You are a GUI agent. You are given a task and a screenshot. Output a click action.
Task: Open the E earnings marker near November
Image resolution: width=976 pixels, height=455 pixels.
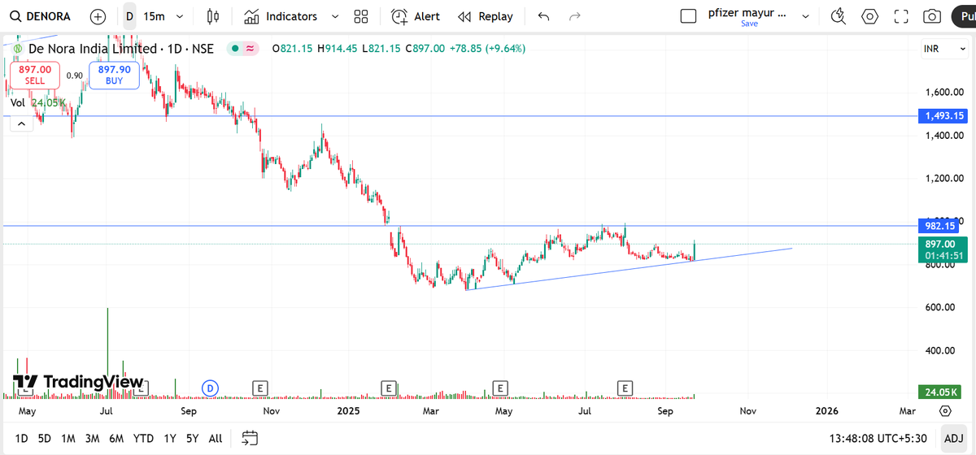pyautogui.click(x=260, y=388)
